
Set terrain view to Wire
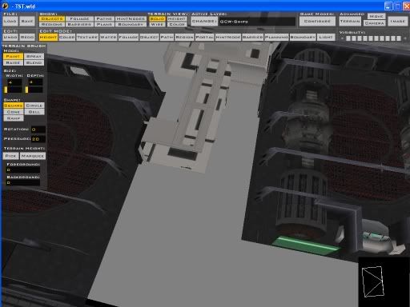tap(157, 25)
